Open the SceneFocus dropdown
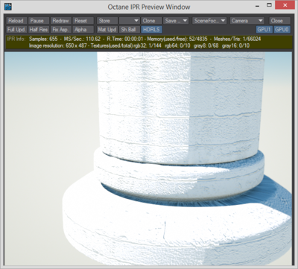The height and width of the screenshot is (269, 298). pos(209,21)
